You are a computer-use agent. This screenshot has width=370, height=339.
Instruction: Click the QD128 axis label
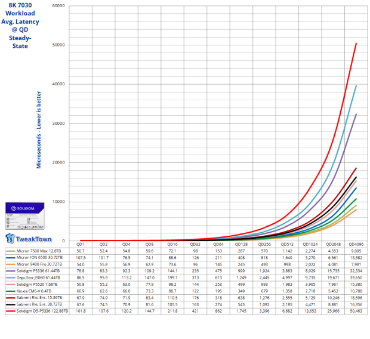(241, 244)
